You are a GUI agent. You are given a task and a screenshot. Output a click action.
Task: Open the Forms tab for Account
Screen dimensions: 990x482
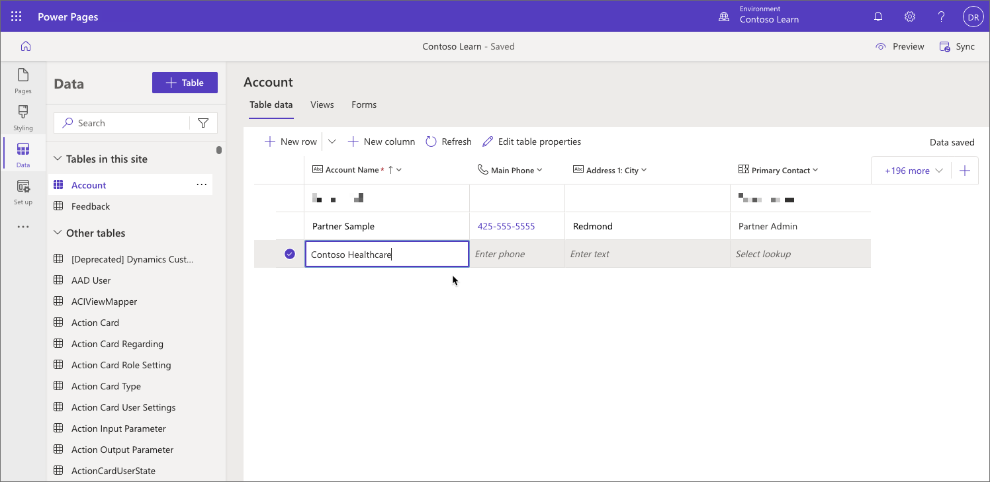(364, 104)
